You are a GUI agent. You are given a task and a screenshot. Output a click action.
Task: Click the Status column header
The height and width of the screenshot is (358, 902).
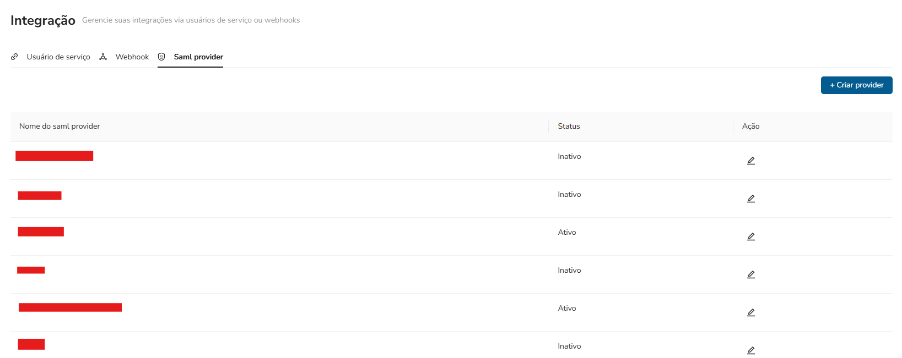(569, 126)
